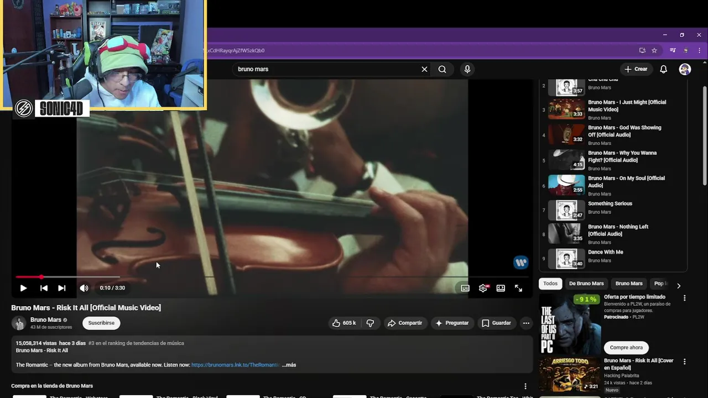Play God Was Showing Off playlist item
708x398 pixels.
click(x=613, y=135)
